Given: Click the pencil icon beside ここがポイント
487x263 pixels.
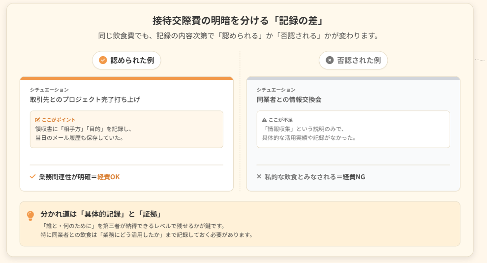Looking at the screenshot, I should point(37,120).
